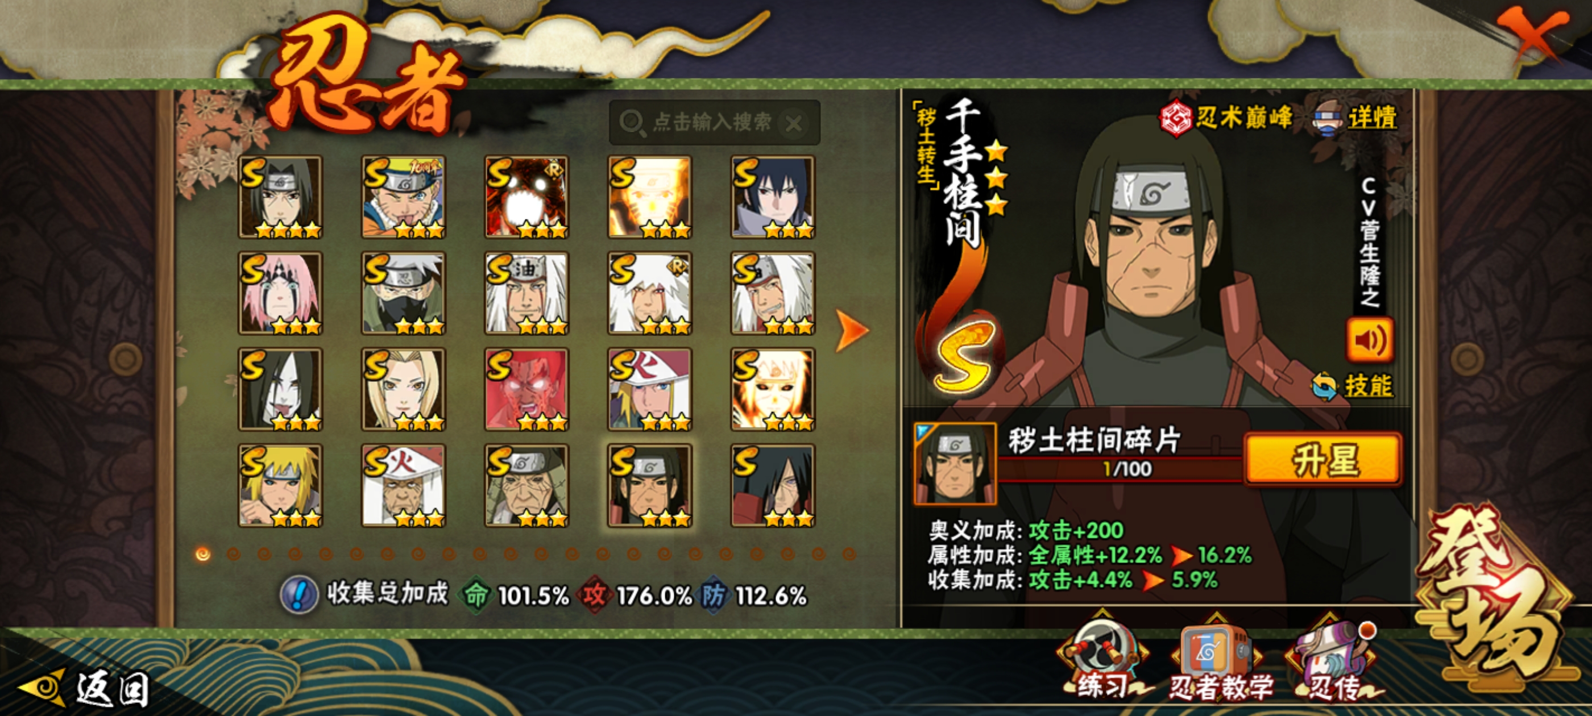Click the 升星 star upgrade button
The height and width of the screenshot is (716, 1592).
click(x=1323, y=459)
